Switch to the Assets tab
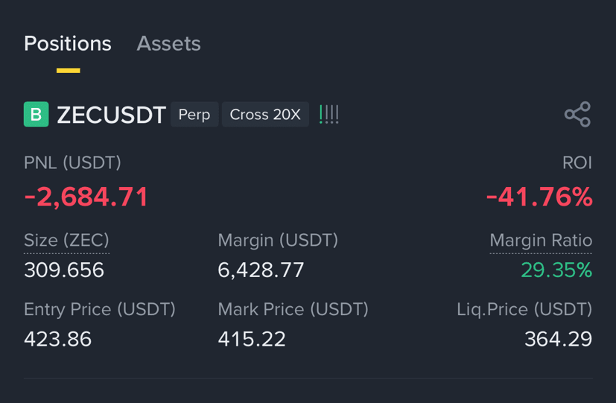 168,44
